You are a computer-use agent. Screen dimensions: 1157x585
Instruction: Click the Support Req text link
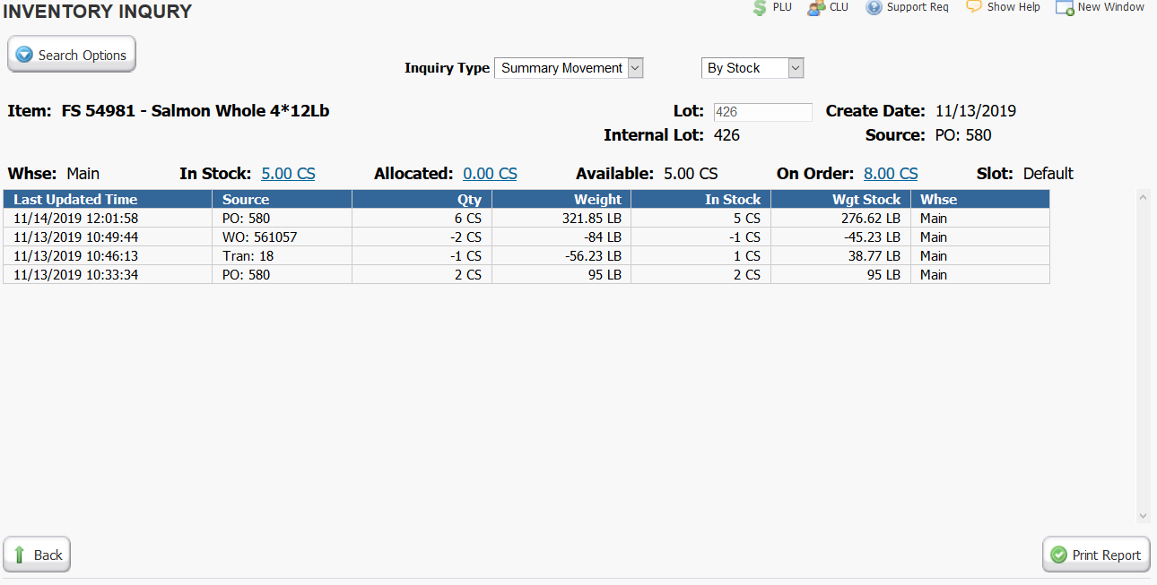tap(918, 7)
